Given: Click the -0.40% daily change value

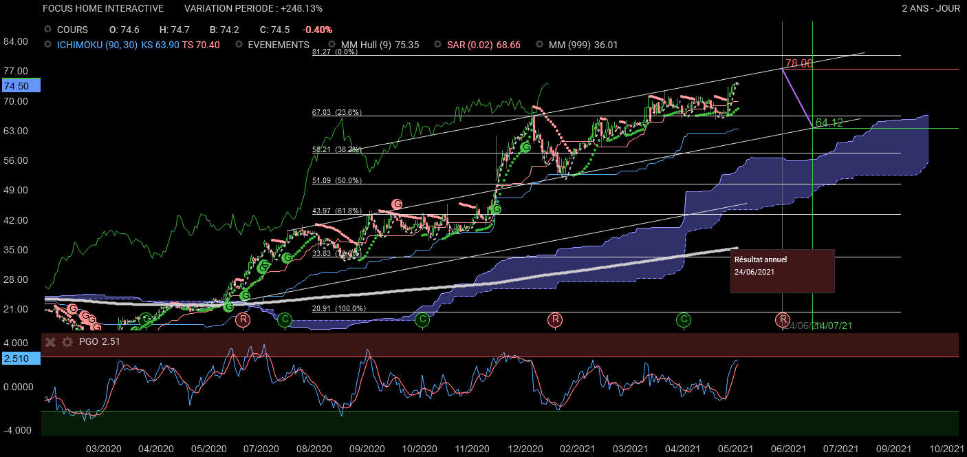Looking at the screenshot, I should pyautogui.click(x=318, y=30).
